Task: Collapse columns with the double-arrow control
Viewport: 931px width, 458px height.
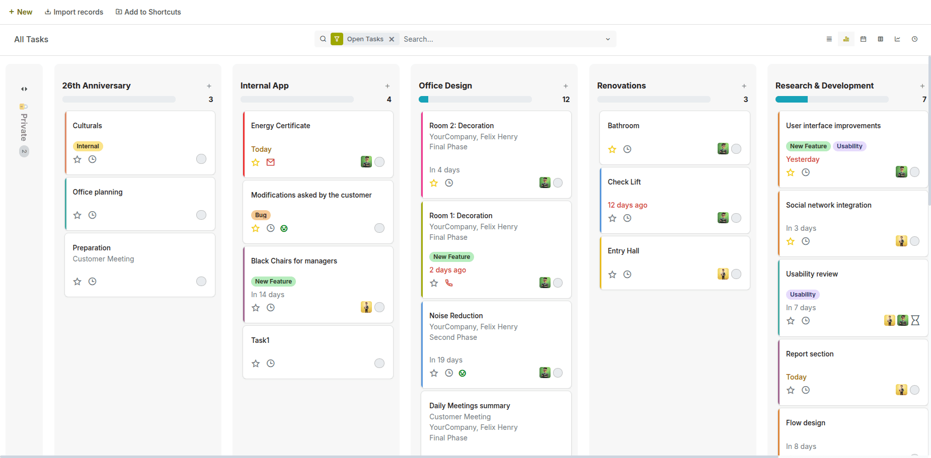Action: click(x=24, y=88)
